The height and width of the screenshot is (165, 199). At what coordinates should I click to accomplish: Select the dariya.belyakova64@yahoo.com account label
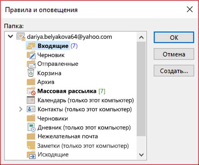[69, 37]
